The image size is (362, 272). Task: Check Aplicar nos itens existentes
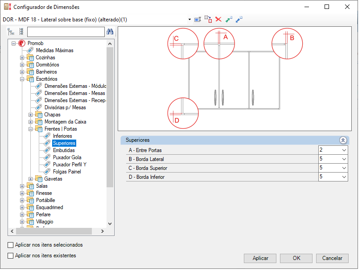pos(10,256)
